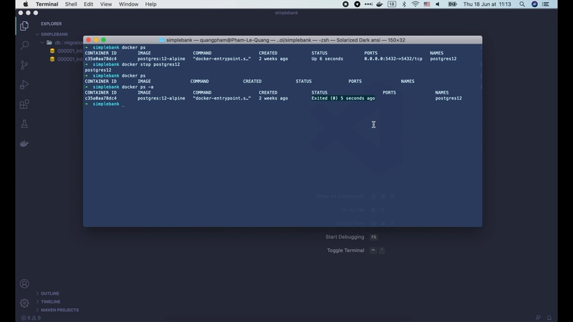Click the date and time in menu bar

tap(487, 4)
